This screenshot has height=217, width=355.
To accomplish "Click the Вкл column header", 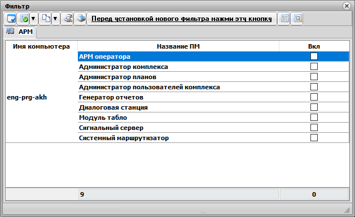I will (314, 46).
